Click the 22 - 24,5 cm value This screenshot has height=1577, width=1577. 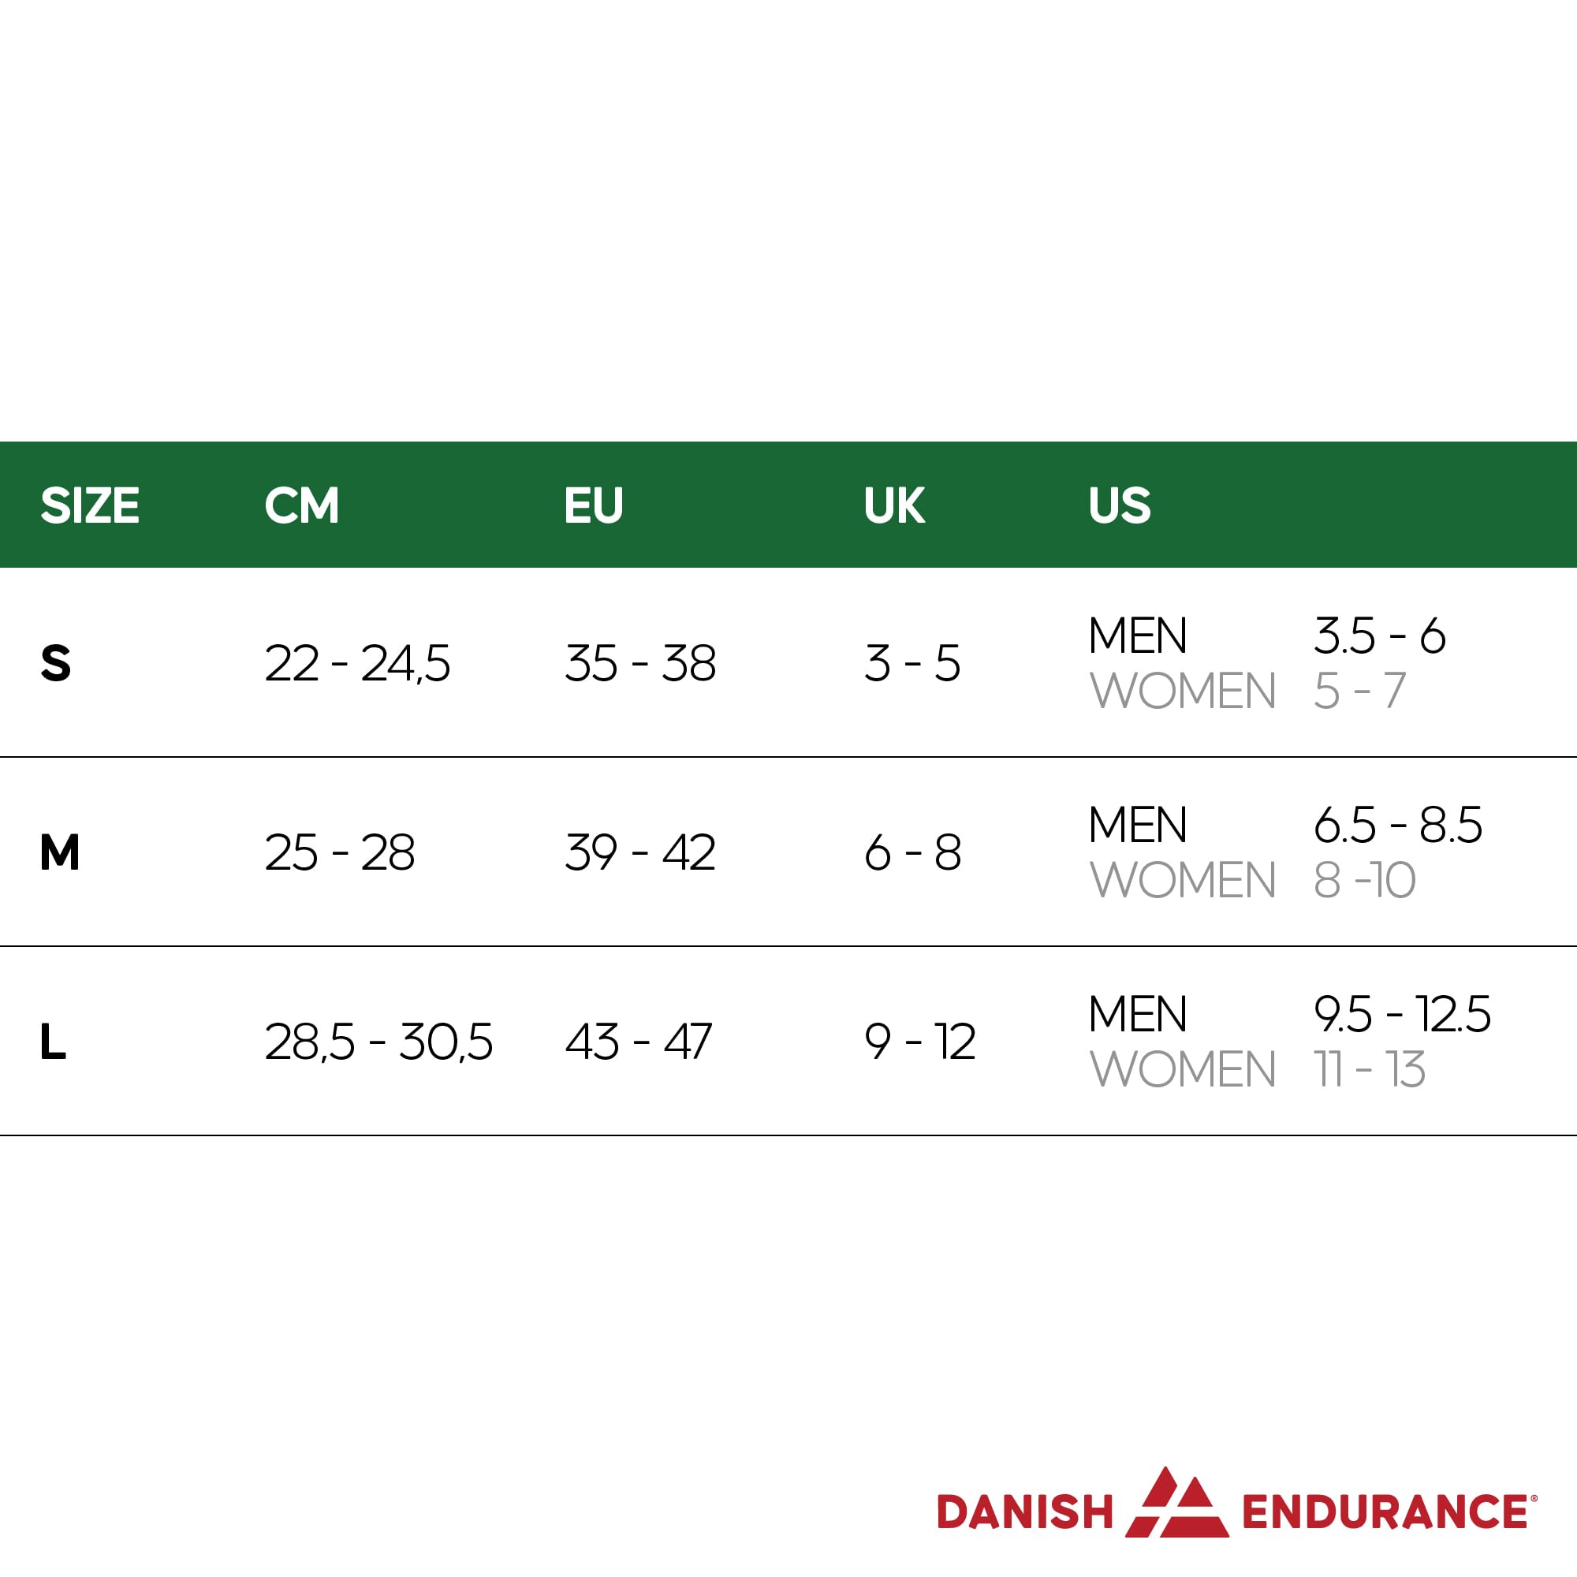357,663
